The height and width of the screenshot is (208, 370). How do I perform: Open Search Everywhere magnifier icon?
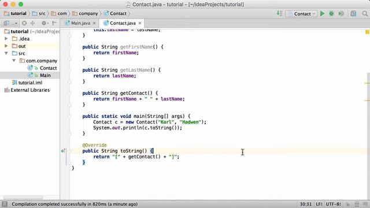click(365, 13)
